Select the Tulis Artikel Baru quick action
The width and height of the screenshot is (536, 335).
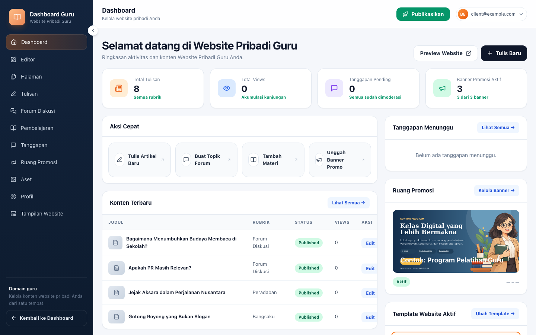click(140, 160)
